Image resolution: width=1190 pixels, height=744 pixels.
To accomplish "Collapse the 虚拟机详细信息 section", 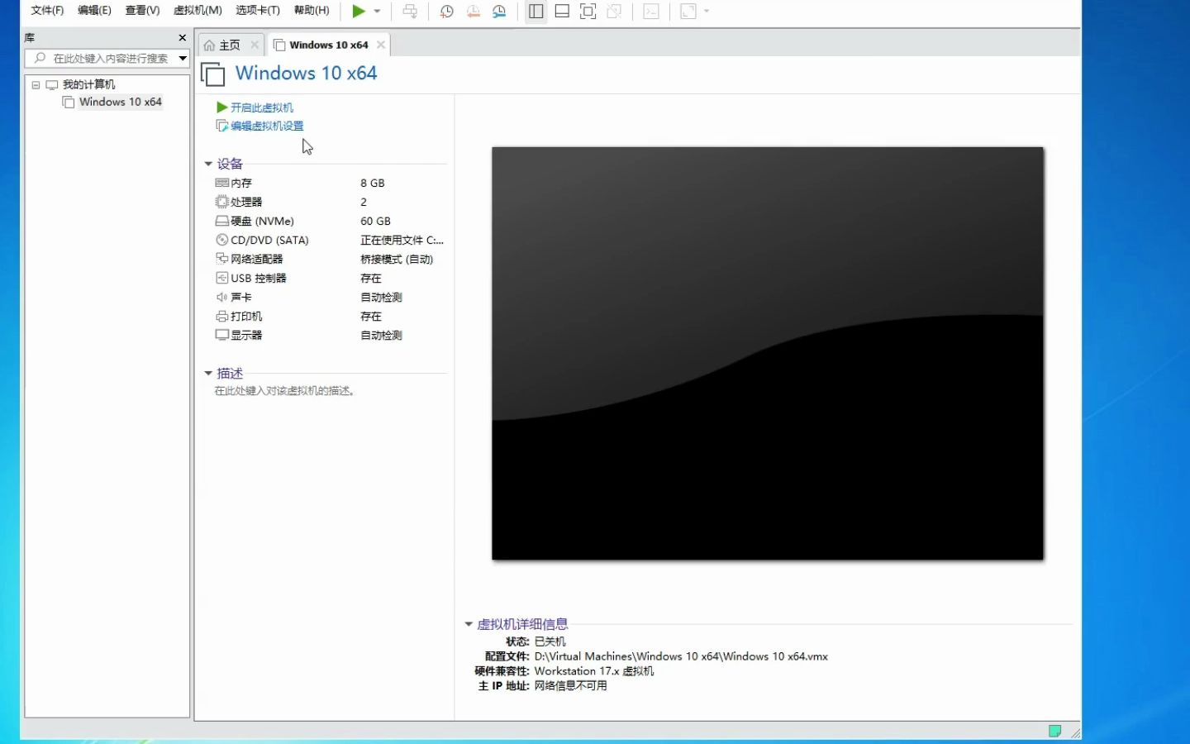I will (469, 624).
